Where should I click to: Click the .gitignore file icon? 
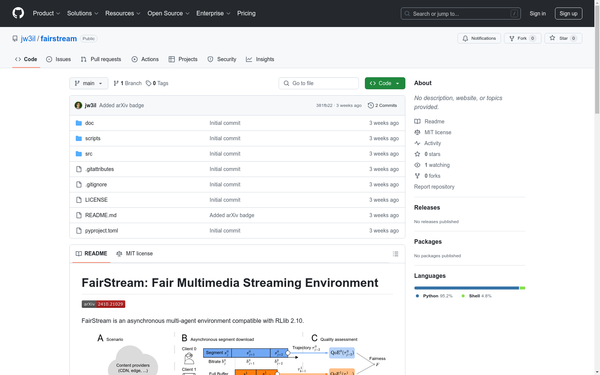pyautogui.click(x=79, y=184)
